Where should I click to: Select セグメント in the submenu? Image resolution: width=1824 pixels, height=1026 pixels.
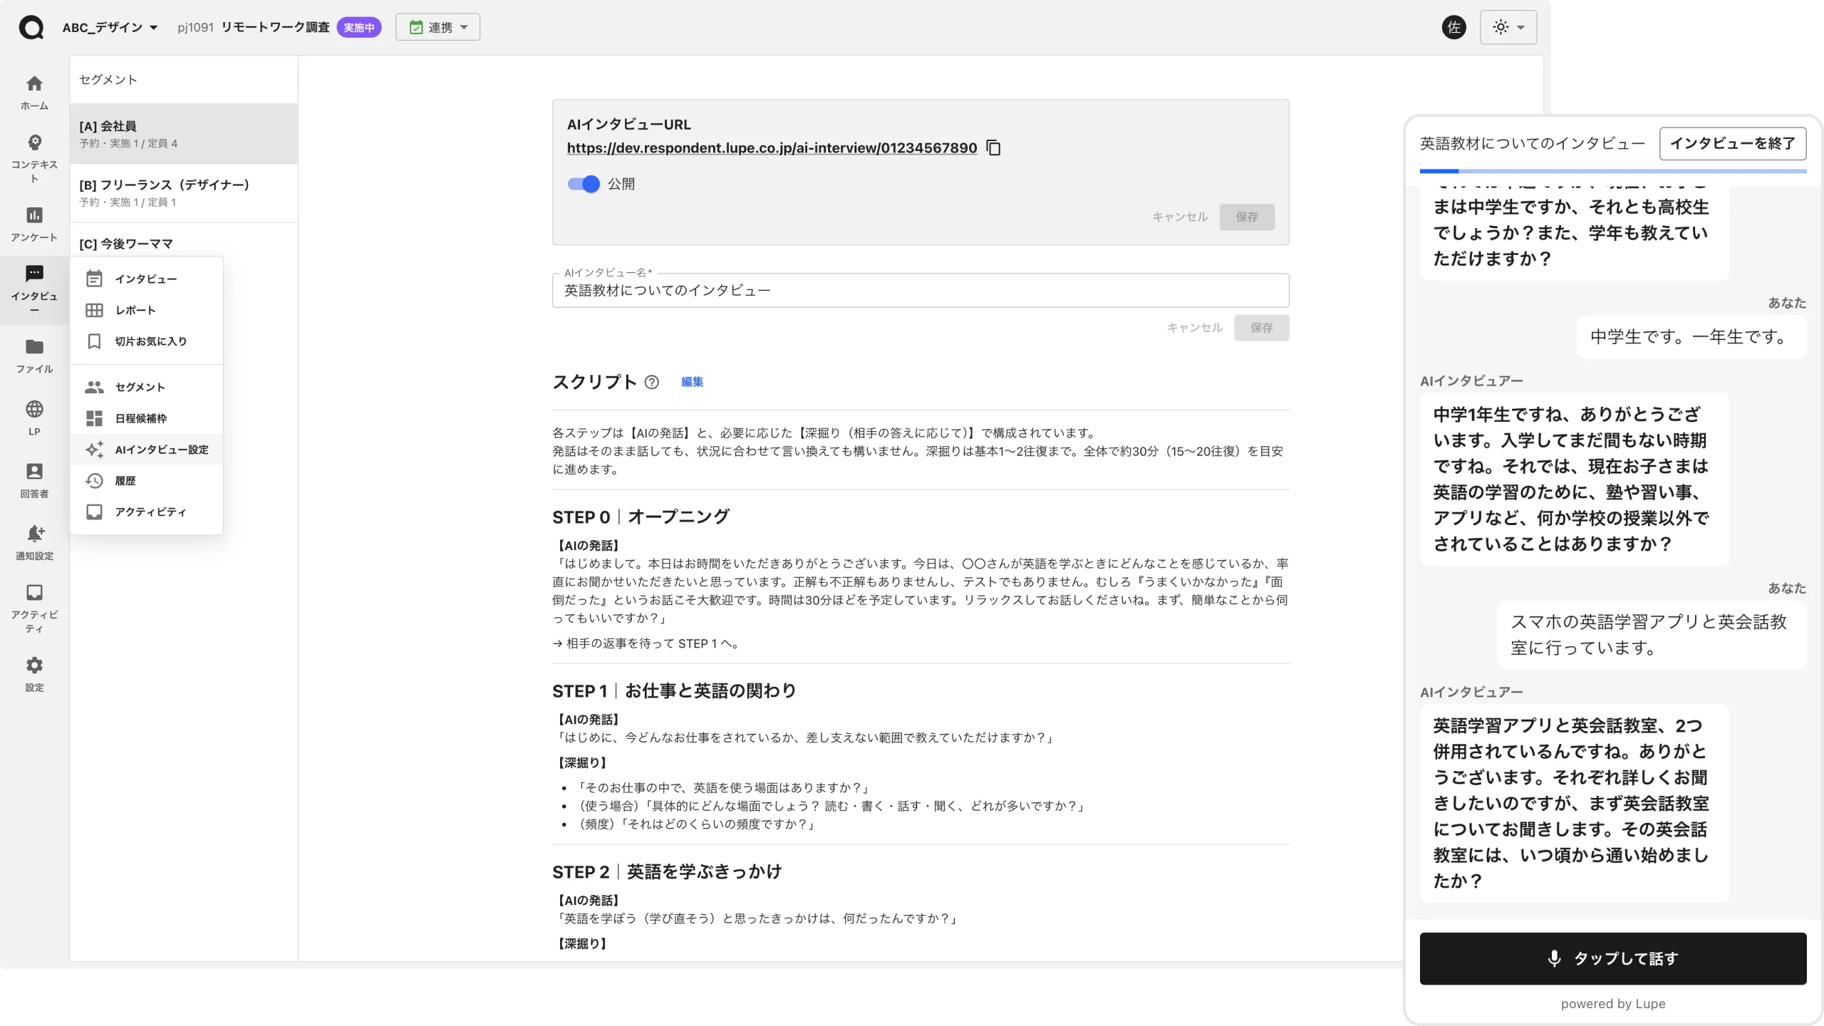(x=146, y=387)
